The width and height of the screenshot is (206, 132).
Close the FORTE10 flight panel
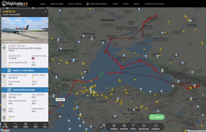[46, 11]
